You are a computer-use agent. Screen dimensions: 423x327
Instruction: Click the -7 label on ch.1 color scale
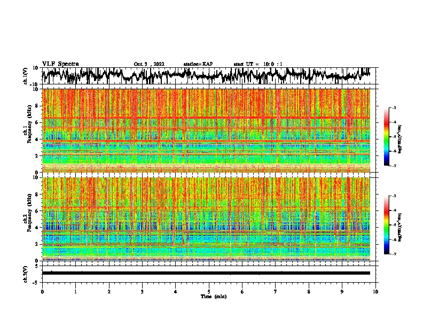[394, 166]
